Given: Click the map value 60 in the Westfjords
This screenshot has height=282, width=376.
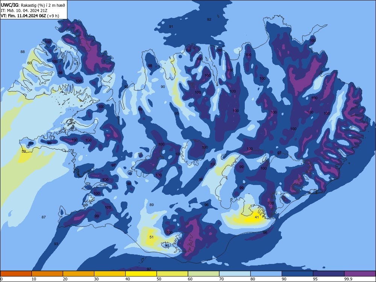Looking at the screenshot, I should [x=29, y=63].
